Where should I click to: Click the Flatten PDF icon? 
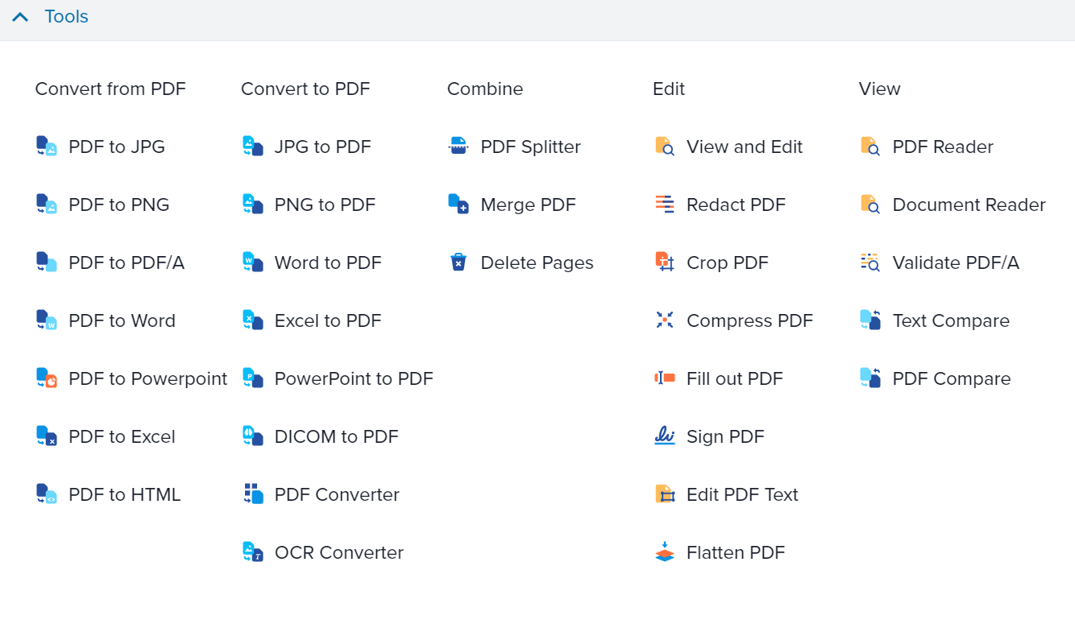[665, 552]
